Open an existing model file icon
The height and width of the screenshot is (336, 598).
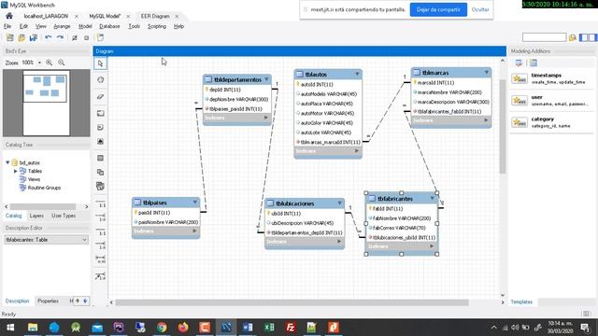pos(21,37)
